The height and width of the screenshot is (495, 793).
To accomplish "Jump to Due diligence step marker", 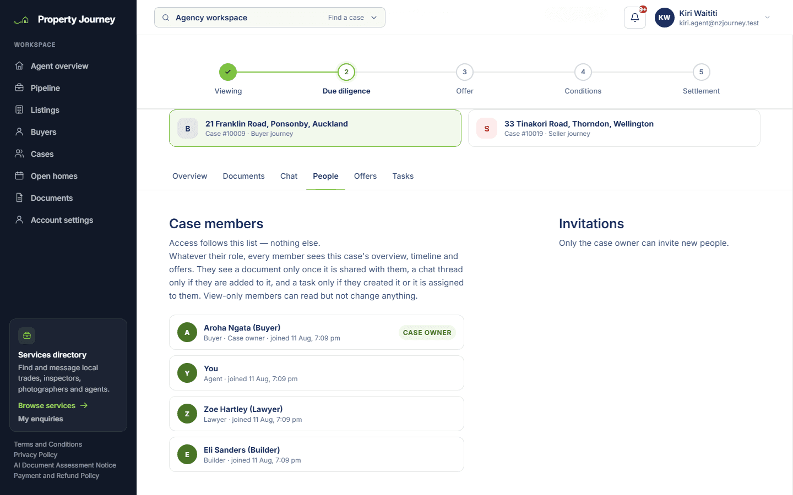I will coord(346,72).
